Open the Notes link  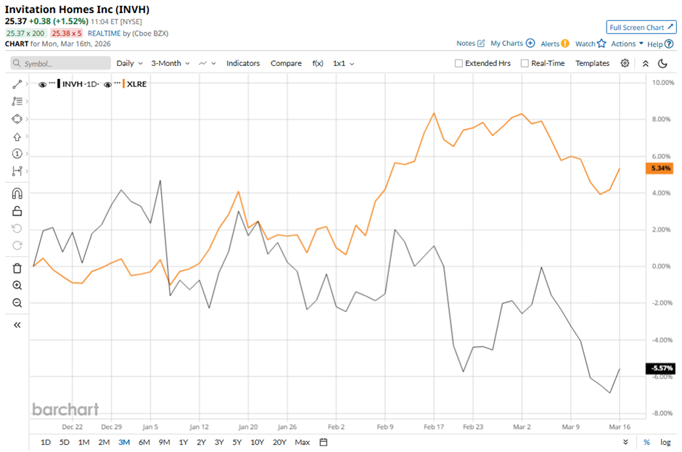point(470,44)
